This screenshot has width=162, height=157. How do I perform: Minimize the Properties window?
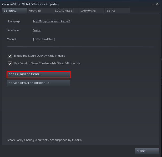pyautogui.click(x=153, y=4)
